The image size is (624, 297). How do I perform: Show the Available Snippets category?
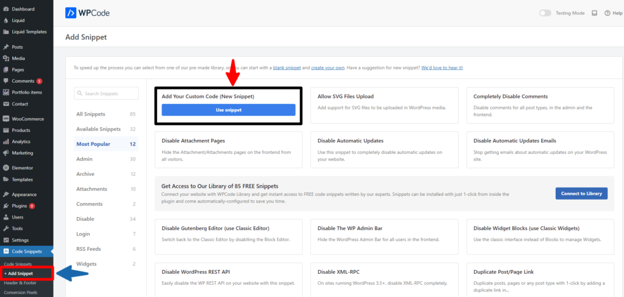98,129
